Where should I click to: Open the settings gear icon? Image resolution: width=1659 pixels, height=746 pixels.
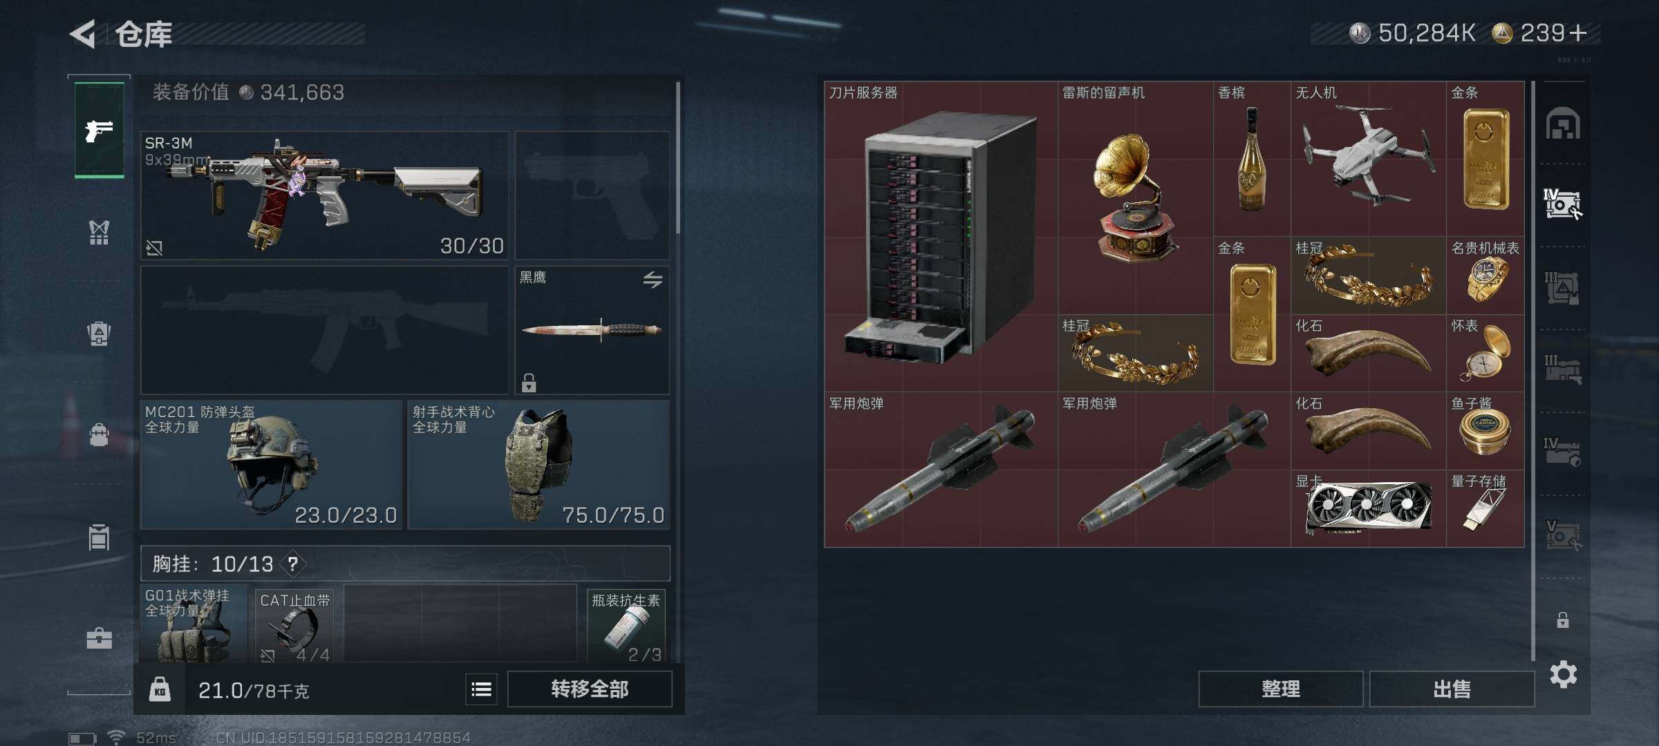click(1563, 674)
